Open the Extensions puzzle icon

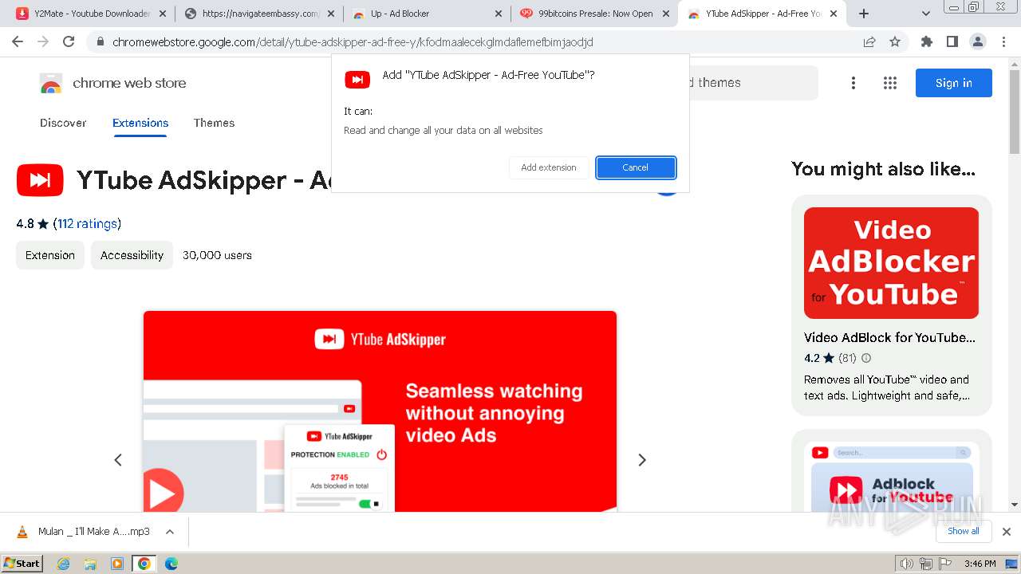(926, 41)
